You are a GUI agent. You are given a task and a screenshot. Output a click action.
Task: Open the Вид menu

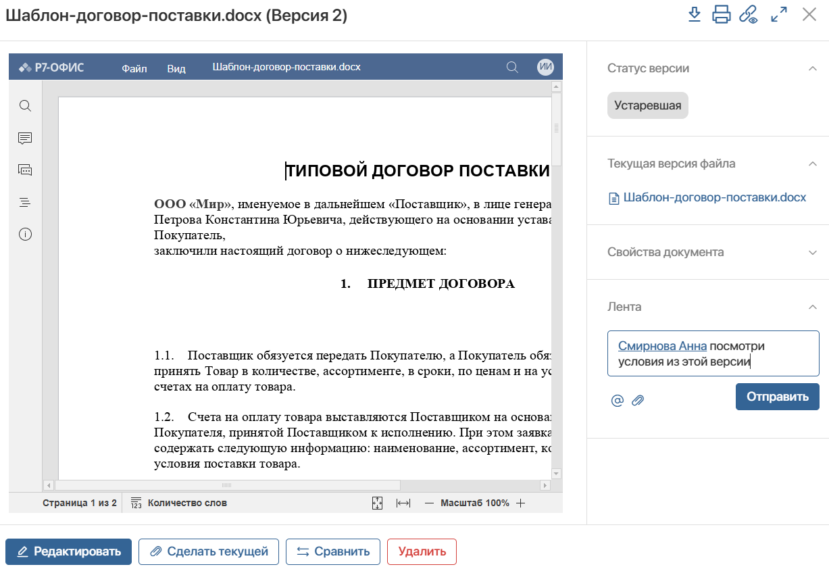click(176, 68)
